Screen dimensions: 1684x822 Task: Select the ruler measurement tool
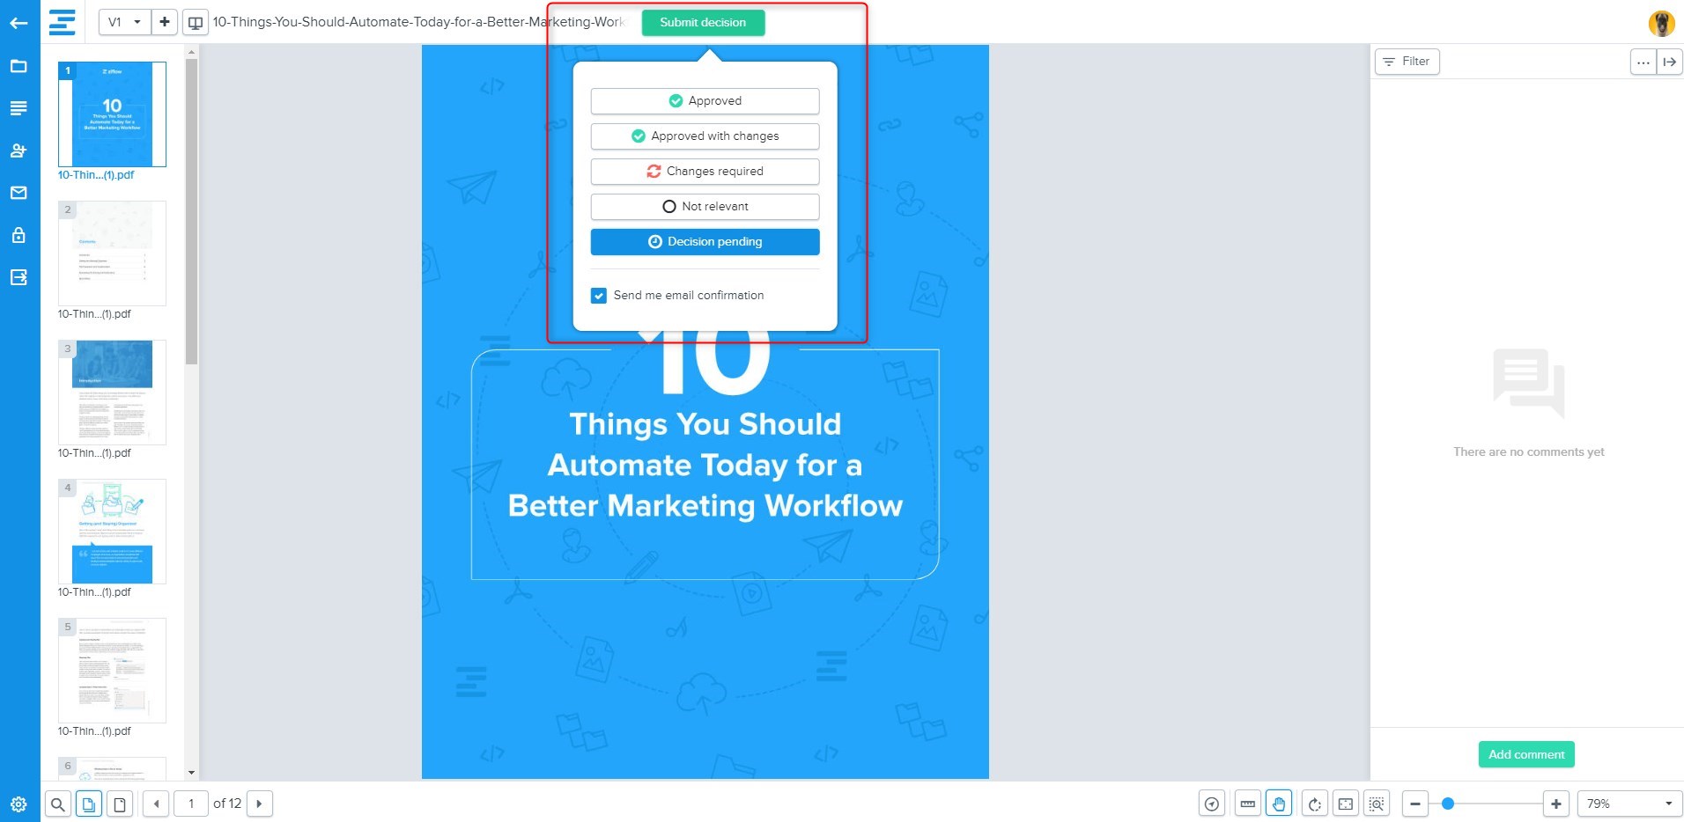(1247, 804)
